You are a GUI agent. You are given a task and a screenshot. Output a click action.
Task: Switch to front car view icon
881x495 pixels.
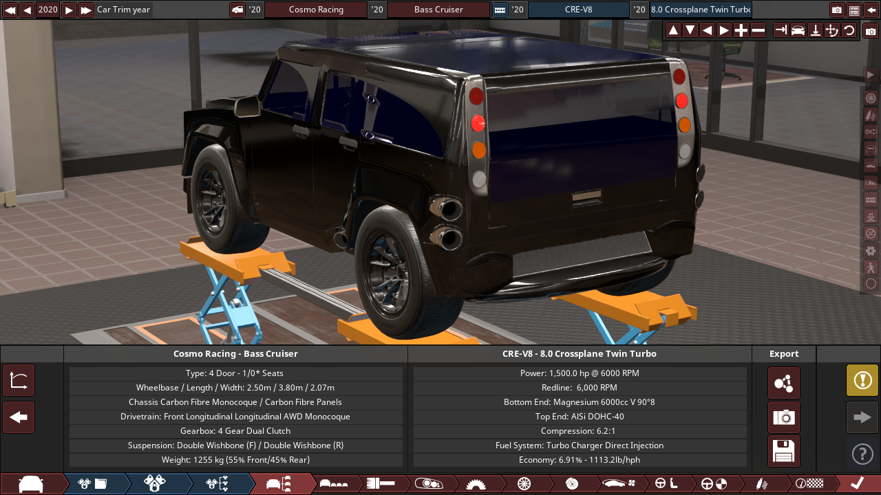coord(798,30)
